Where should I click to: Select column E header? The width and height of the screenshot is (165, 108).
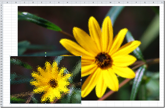[42, 2]
